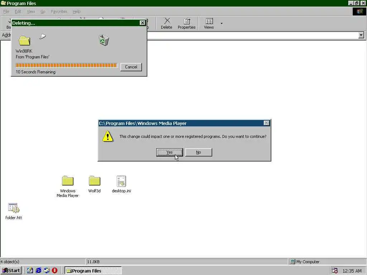The image size is (367, 275).
Task: Select the Windows Media Player folder
Action: (x=68, y=187)
